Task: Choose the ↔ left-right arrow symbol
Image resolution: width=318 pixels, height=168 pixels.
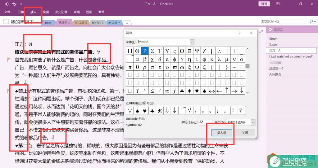Action: point(212,91)
